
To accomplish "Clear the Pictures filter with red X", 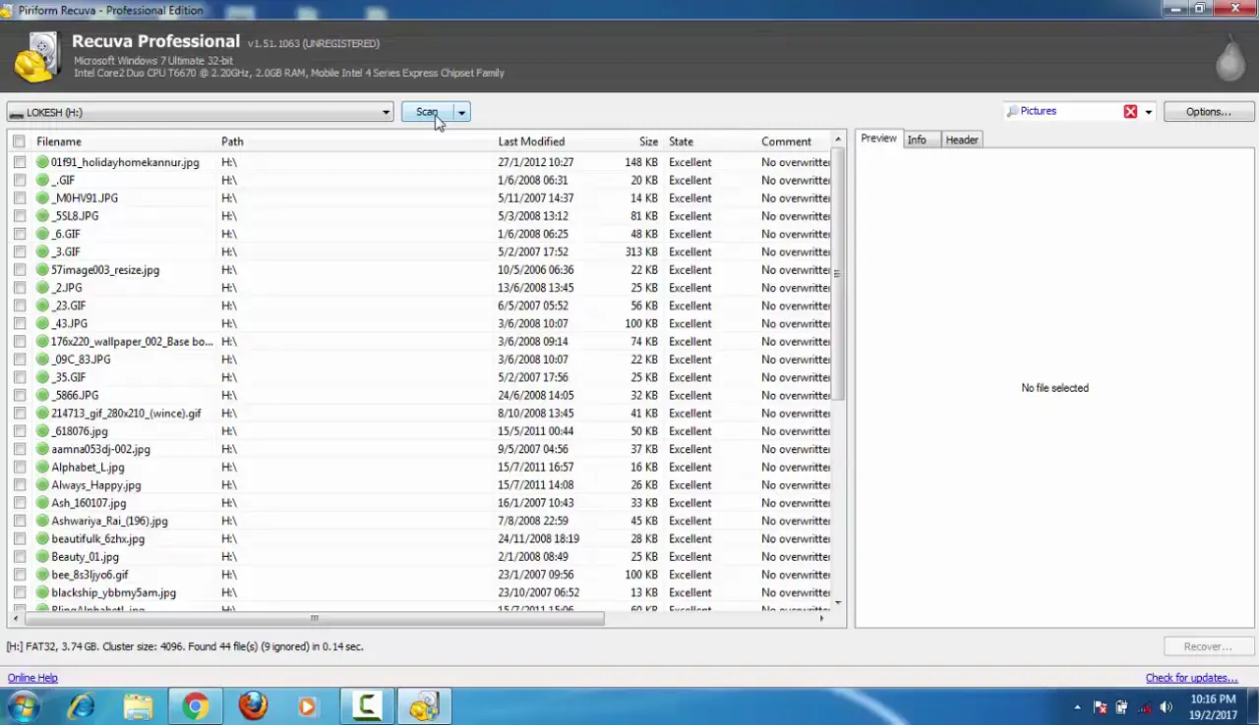I will 1130,112.
